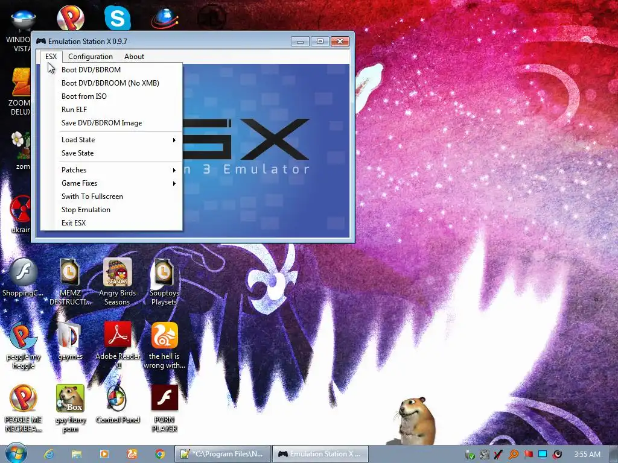Select the Peggle ball icon at top of desktop
This screenshot has height=463, width=618.
71,17
